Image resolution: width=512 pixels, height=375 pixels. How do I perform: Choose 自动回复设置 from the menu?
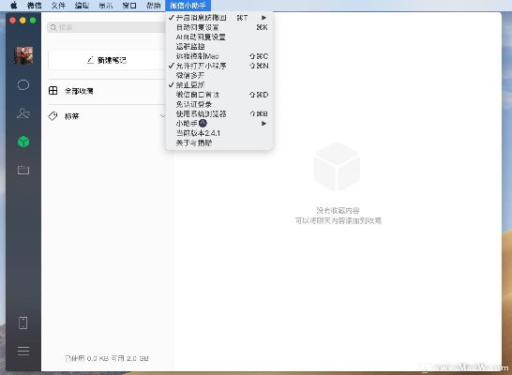(218, 27)
